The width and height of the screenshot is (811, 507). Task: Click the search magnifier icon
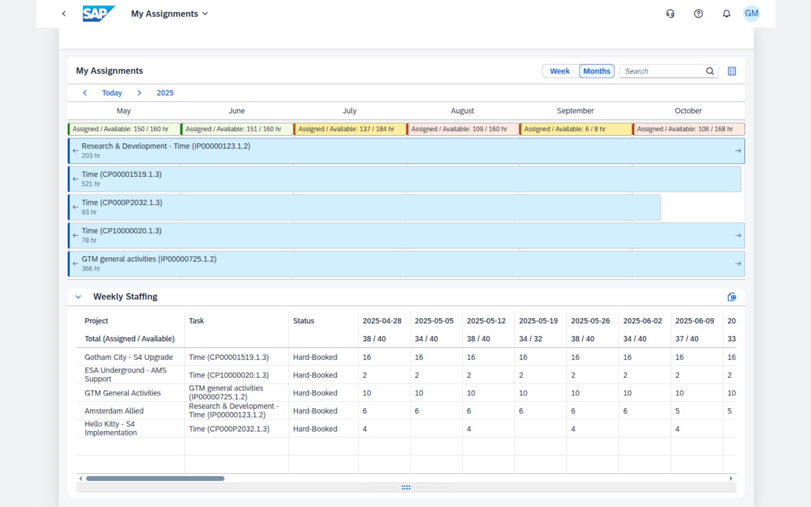point(710,72)
